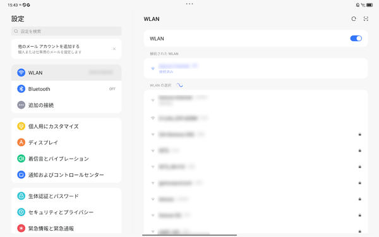This screenshot has height=237, width=379.
Task: Click the bottom navigation gesture bar
Action: click(189, 235)
